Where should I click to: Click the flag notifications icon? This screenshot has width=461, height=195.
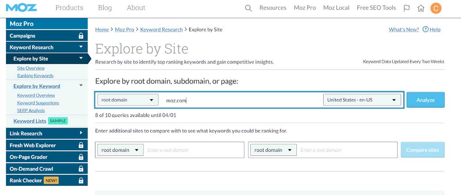coord(407,8)
